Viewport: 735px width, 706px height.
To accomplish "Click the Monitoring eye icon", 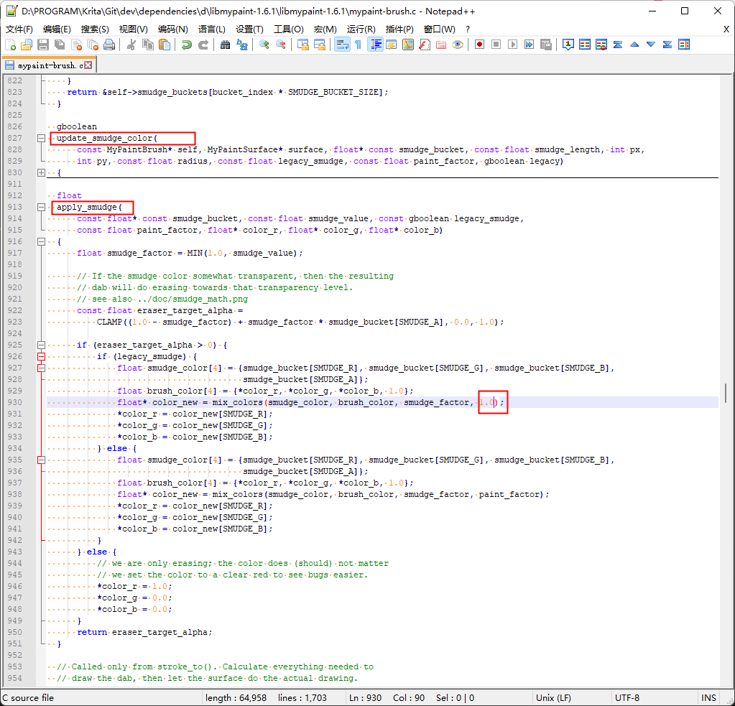I will click(x=458, y=45).
